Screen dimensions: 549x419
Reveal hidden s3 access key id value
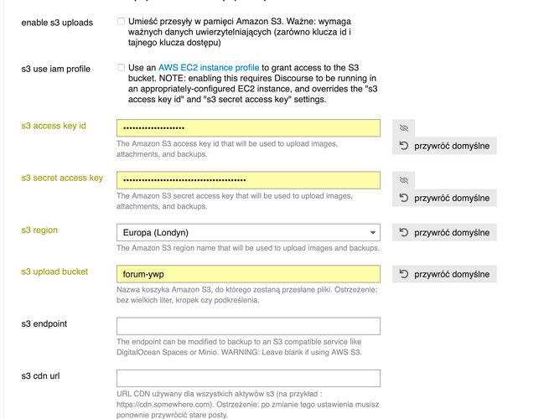[404, 128]
